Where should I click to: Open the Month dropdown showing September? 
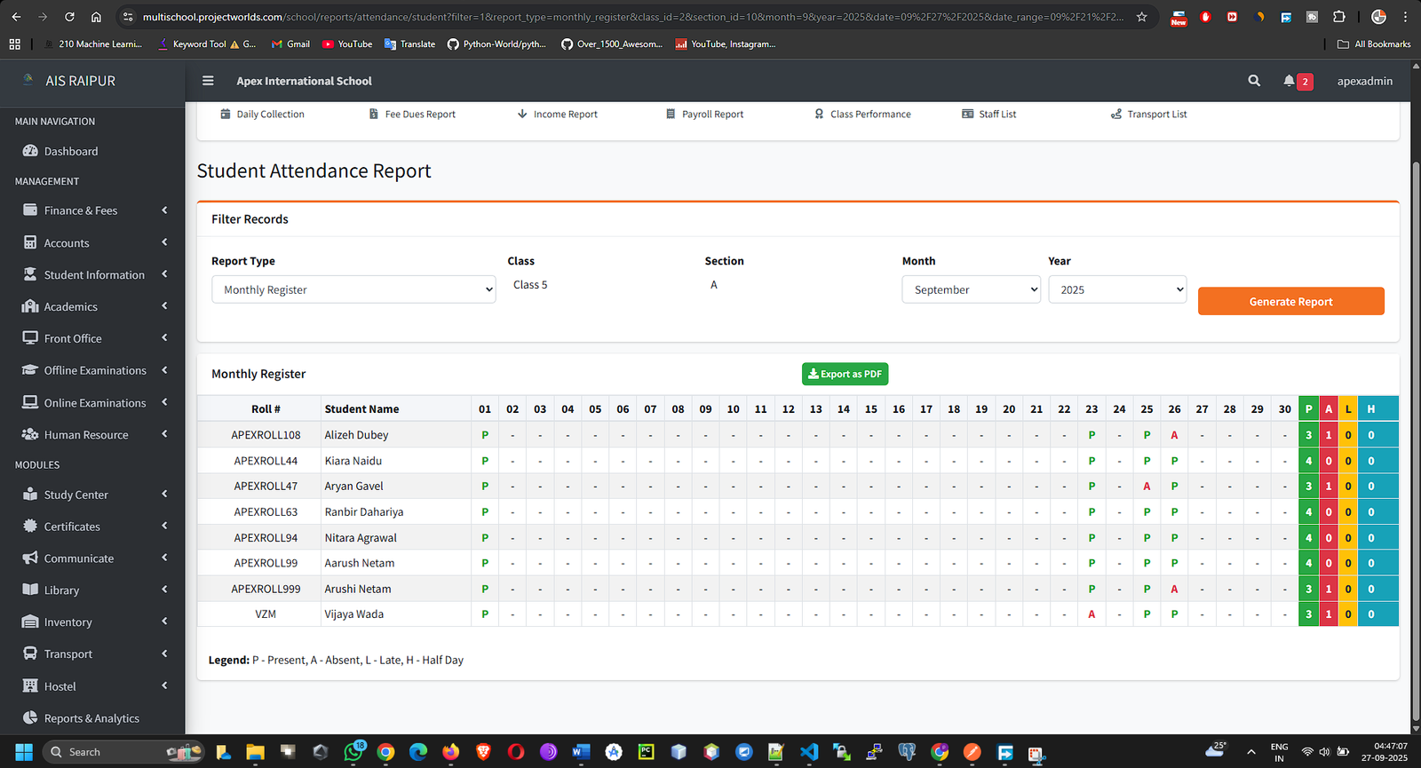pos(971,289)
